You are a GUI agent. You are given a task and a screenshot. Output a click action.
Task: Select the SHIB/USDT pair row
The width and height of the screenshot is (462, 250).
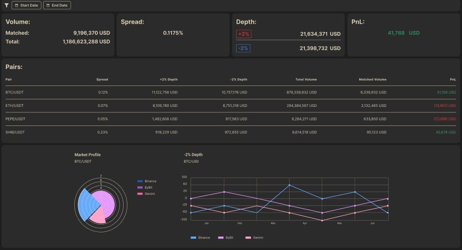[x=231, y=132]
